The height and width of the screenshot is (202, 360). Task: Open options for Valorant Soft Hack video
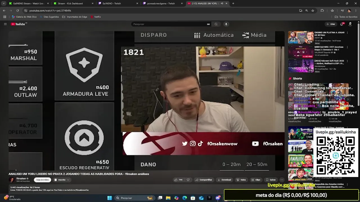(347, 61)
